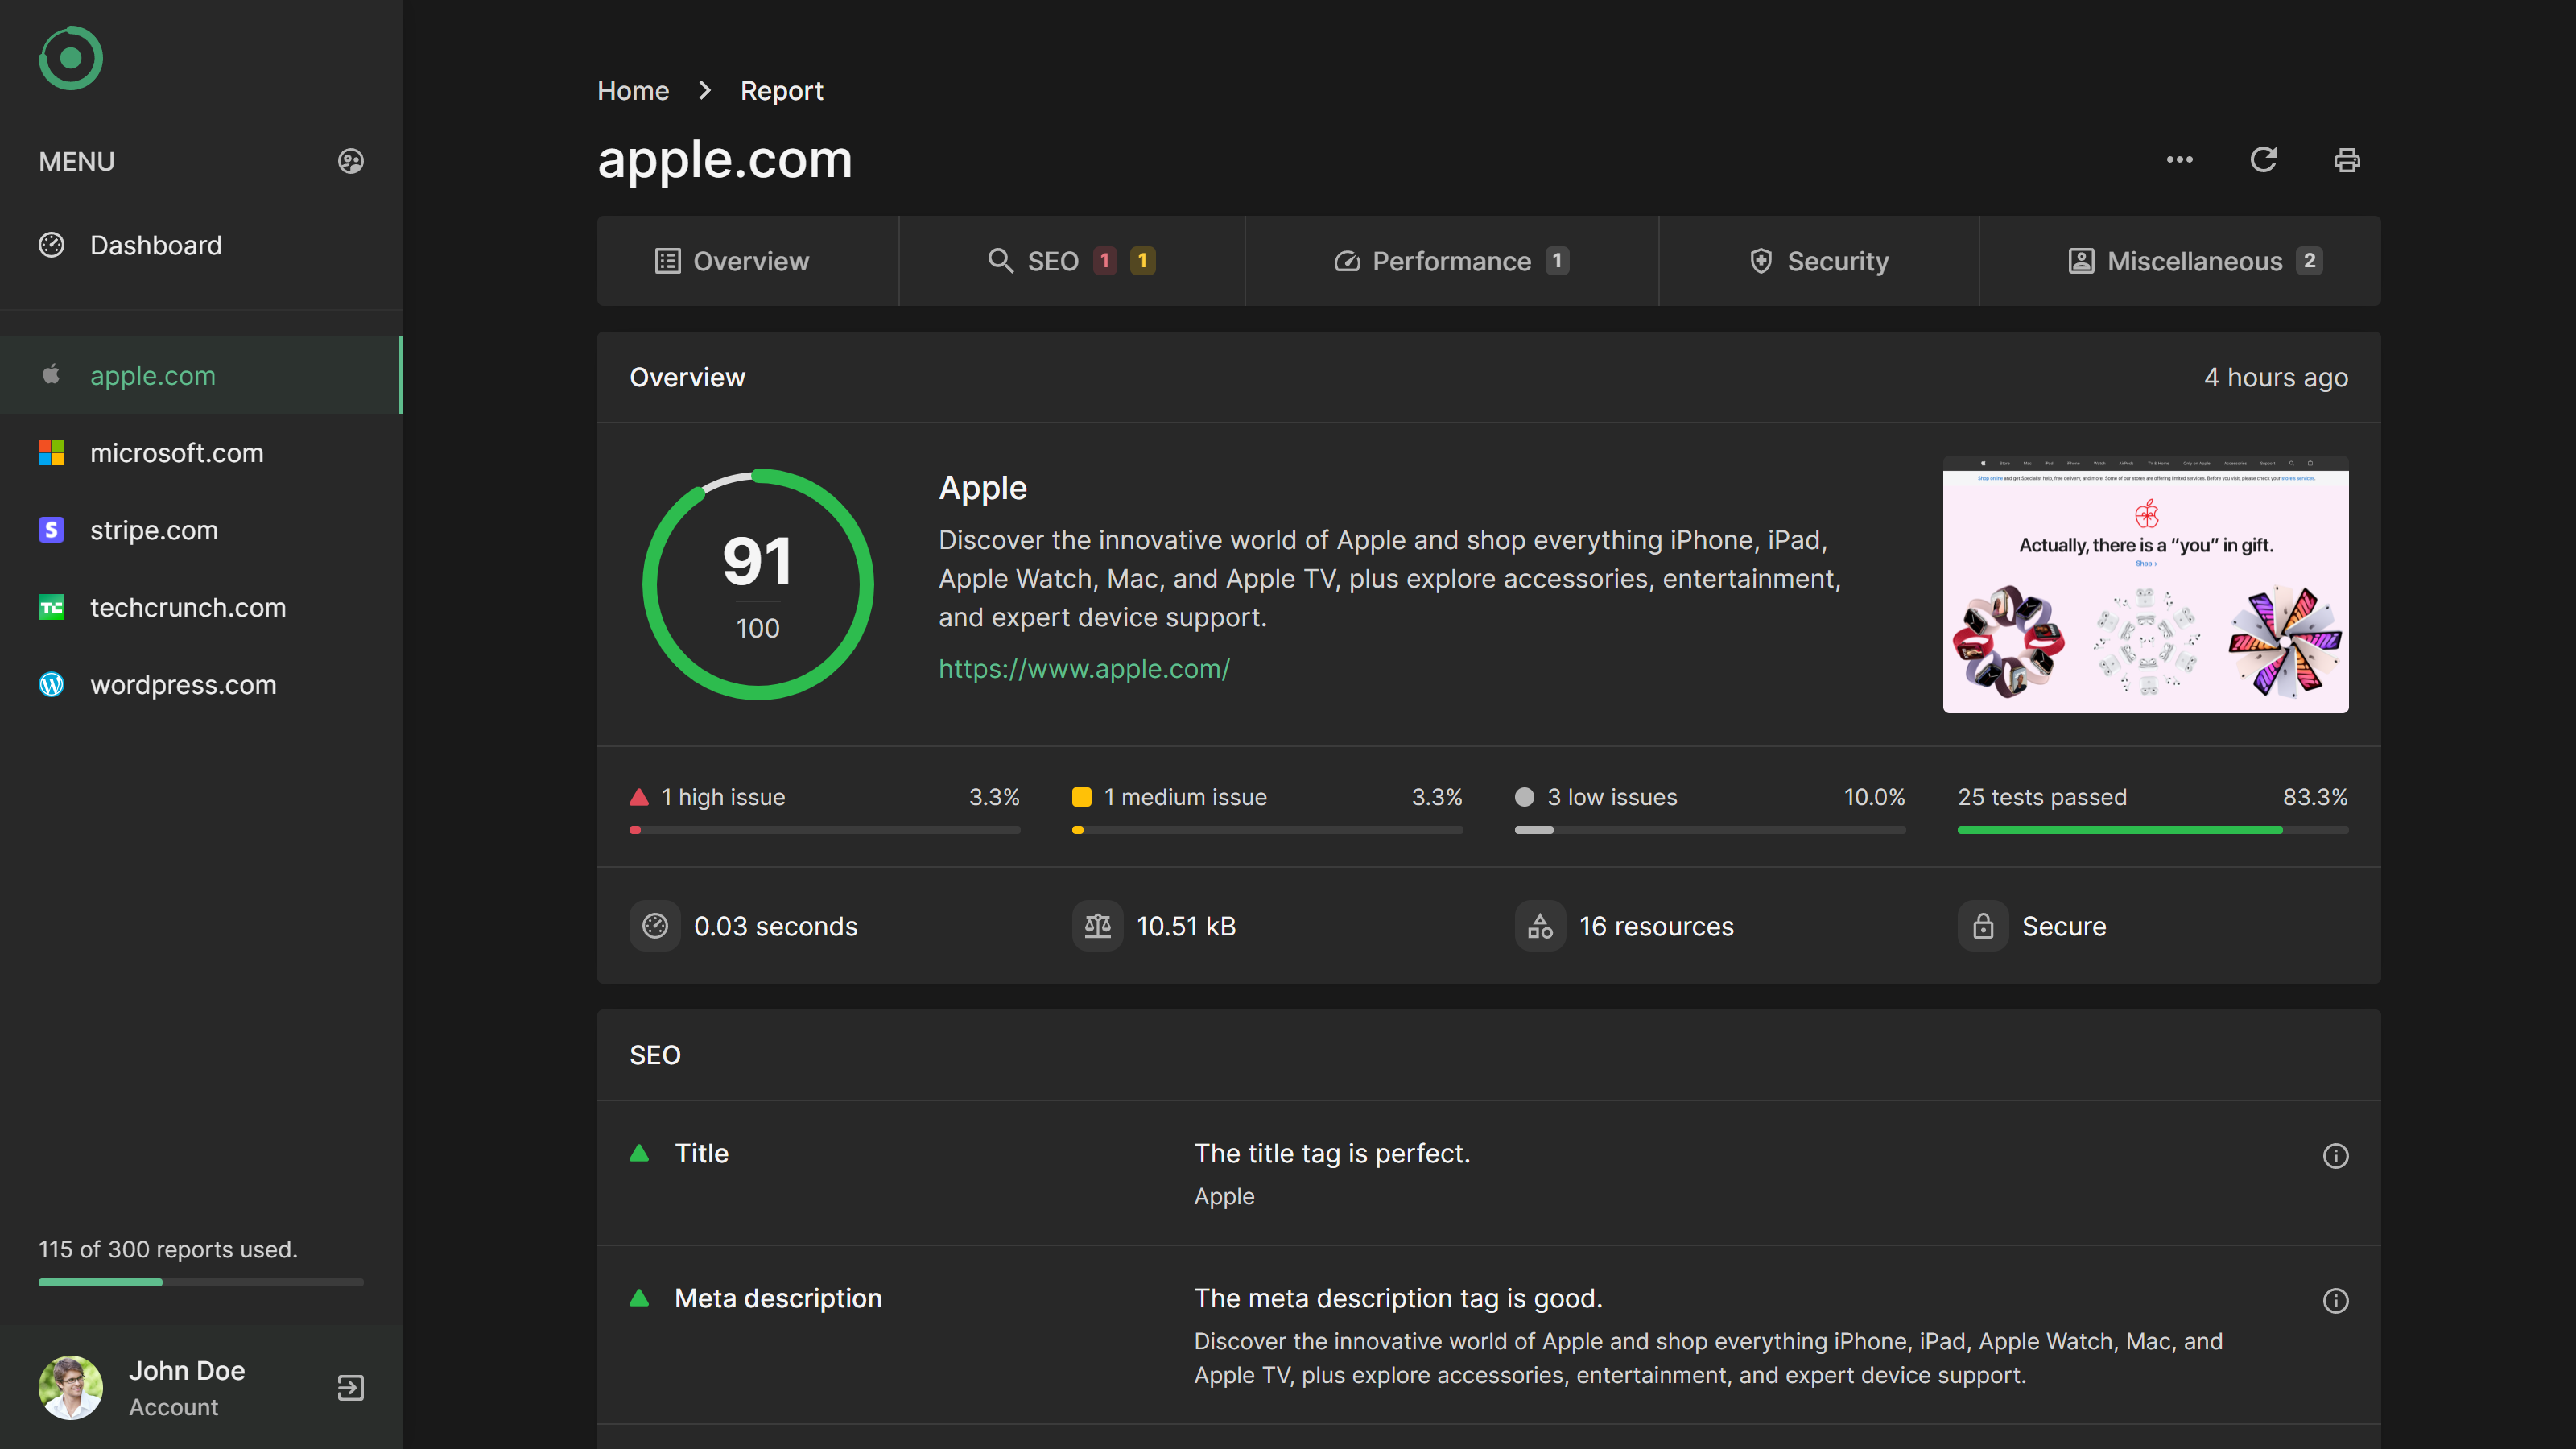Click the info icon for Title row
The height and width of the screenshot is (1449, 2576).
pyautogui.click(x=2335, y=1156)
